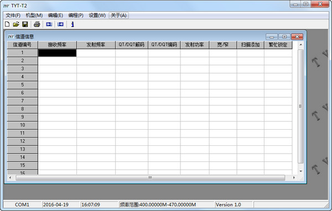
Task: Open the blue info icon
Action: click(72, 24)
